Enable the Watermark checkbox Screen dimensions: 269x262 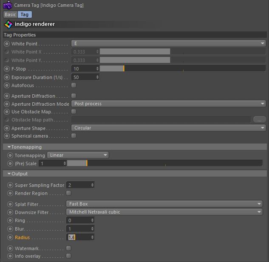pyautogui.click(x=68, y=248)
